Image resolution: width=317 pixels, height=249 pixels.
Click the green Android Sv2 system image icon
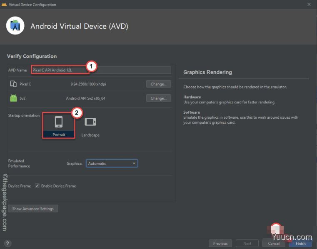(14, 98)
